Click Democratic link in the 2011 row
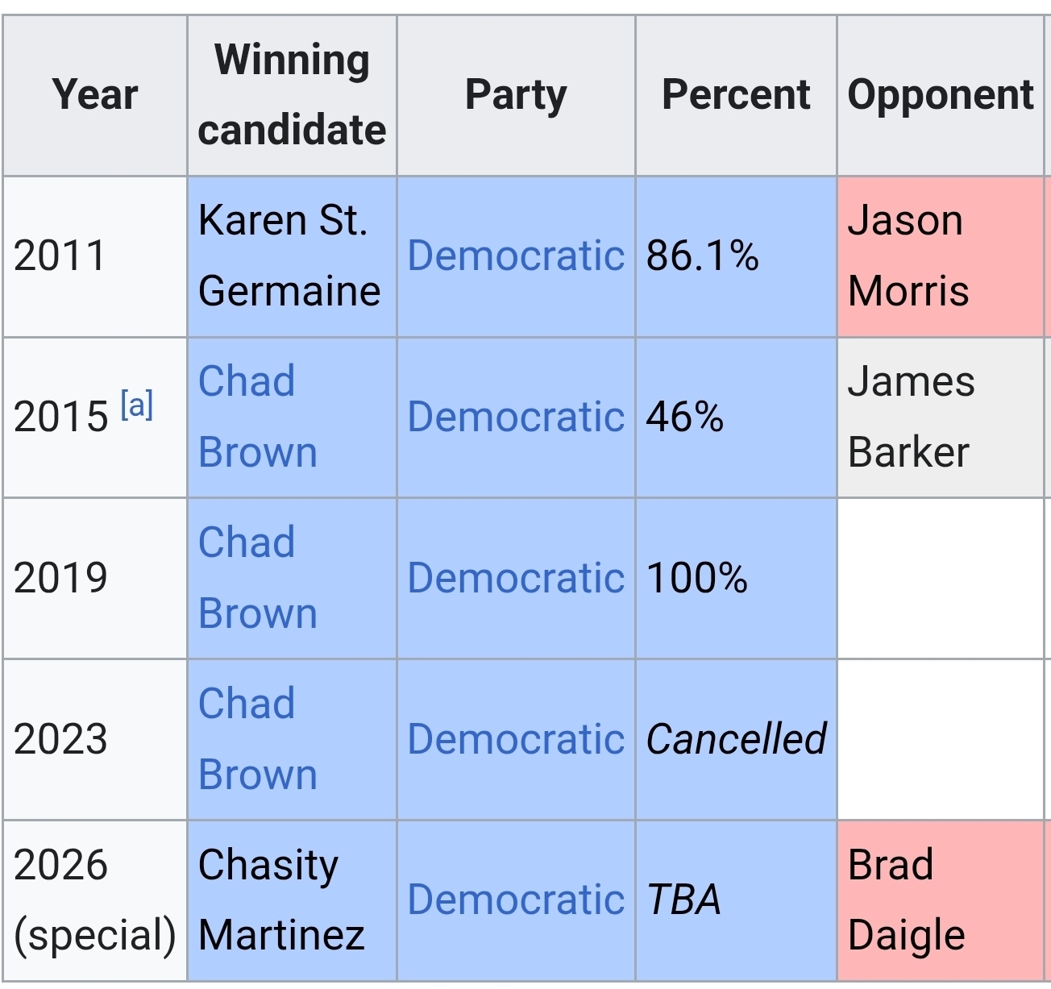The image size is (1051, 989). click(x=516, y=256)
